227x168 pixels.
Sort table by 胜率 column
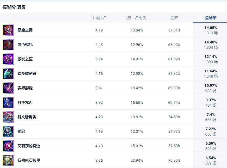pos(174,18)
